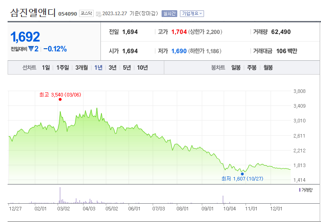Click the 거래대금 106 백만 value
321x222 pixels.
[x=287, y=51]
